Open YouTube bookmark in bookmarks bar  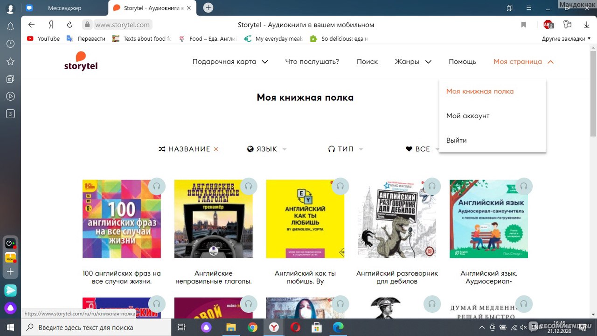43,39
